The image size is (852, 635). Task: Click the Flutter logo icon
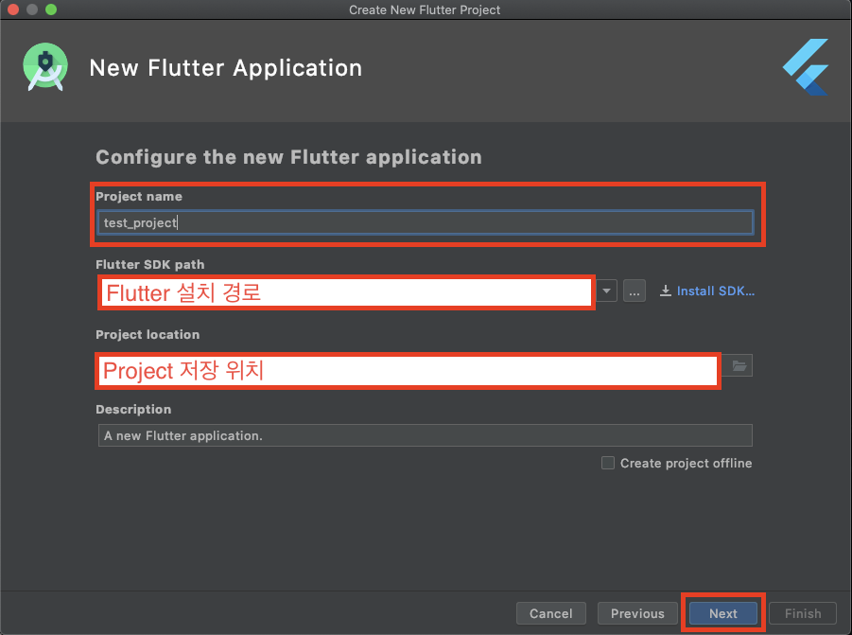click(x=806, y=67)
